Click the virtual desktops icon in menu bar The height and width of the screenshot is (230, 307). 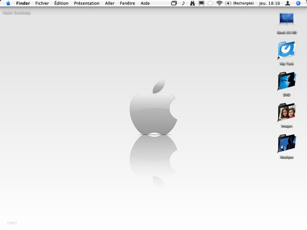[x=174, y=3]
